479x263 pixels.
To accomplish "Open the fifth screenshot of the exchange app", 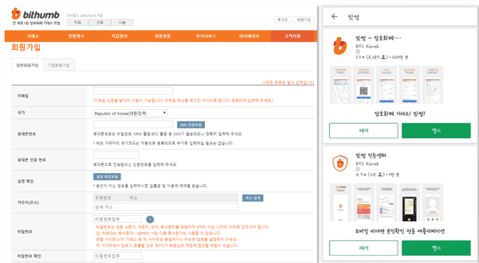I will click(x=432, y=85).
